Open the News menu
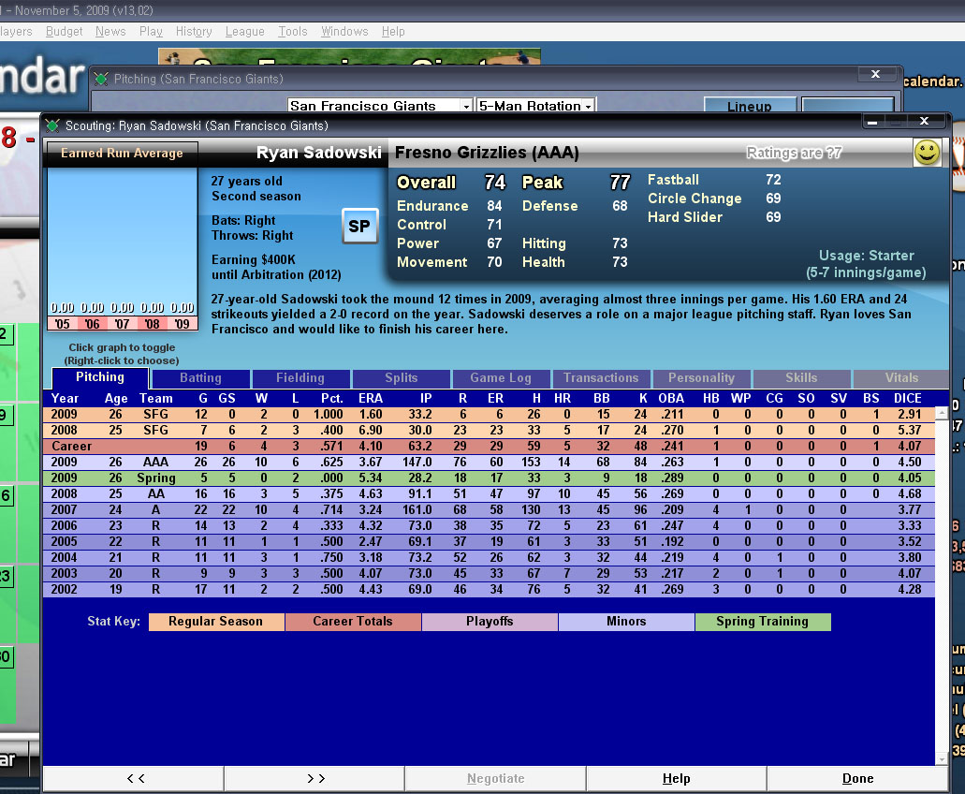 (110, 32)
